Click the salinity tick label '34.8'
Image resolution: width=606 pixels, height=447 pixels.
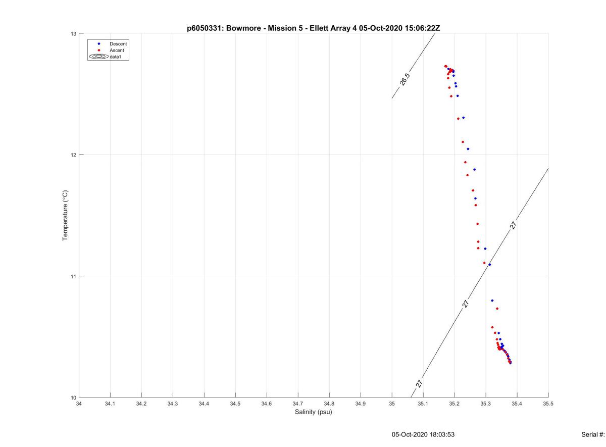(x=329, y=404)
